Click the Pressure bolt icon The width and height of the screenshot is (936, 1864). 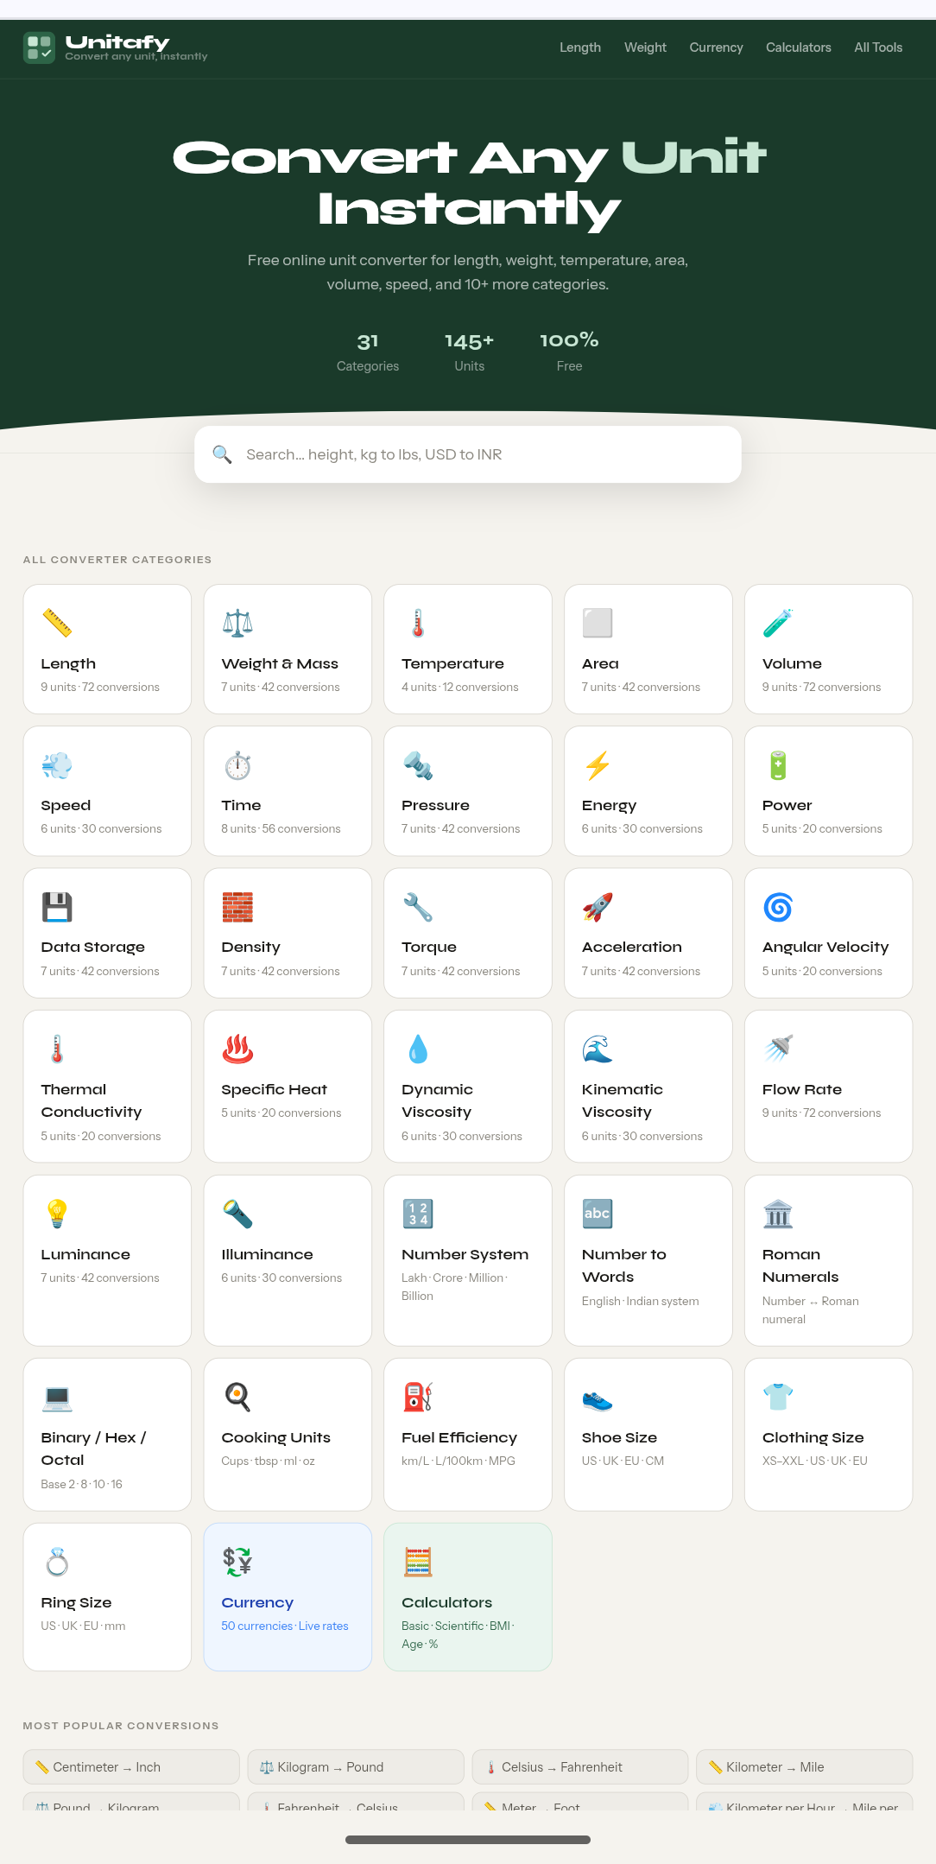point(418,764)
